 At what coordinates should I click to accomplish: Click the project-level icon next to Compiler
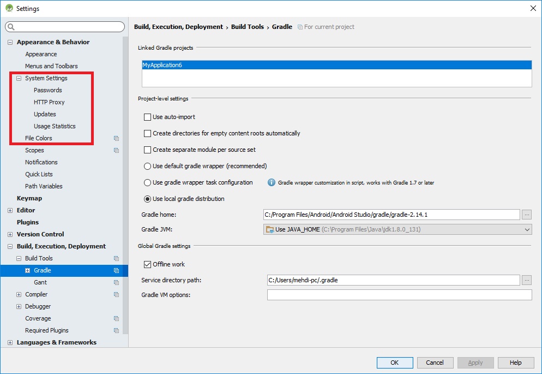click(x=117, y=294)
